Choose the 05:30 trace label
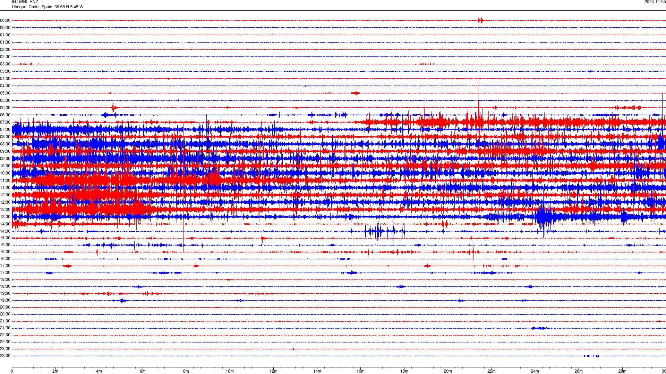Image resolution: width=666 pixels, height=374 pixels. tap(5, 100)
